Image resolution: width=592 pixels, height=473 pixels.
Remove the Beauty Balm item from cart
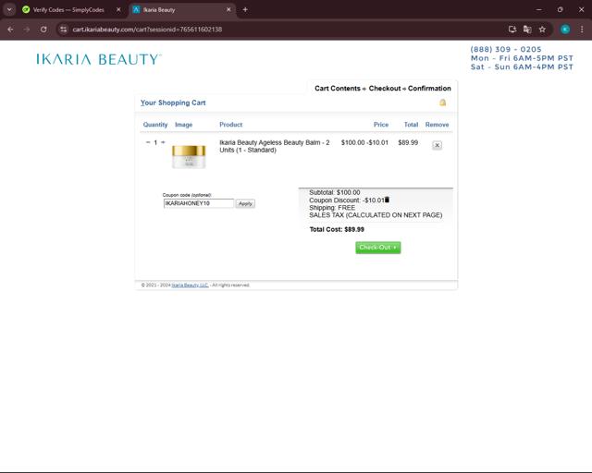[437, 145]
